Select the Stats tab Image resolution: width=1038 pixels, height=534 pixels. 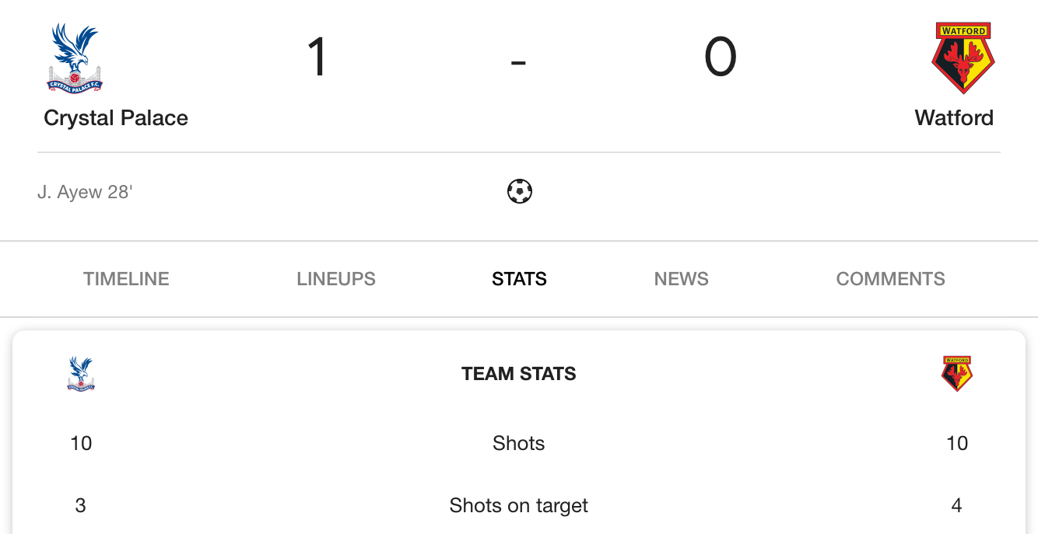coord(519,279)
